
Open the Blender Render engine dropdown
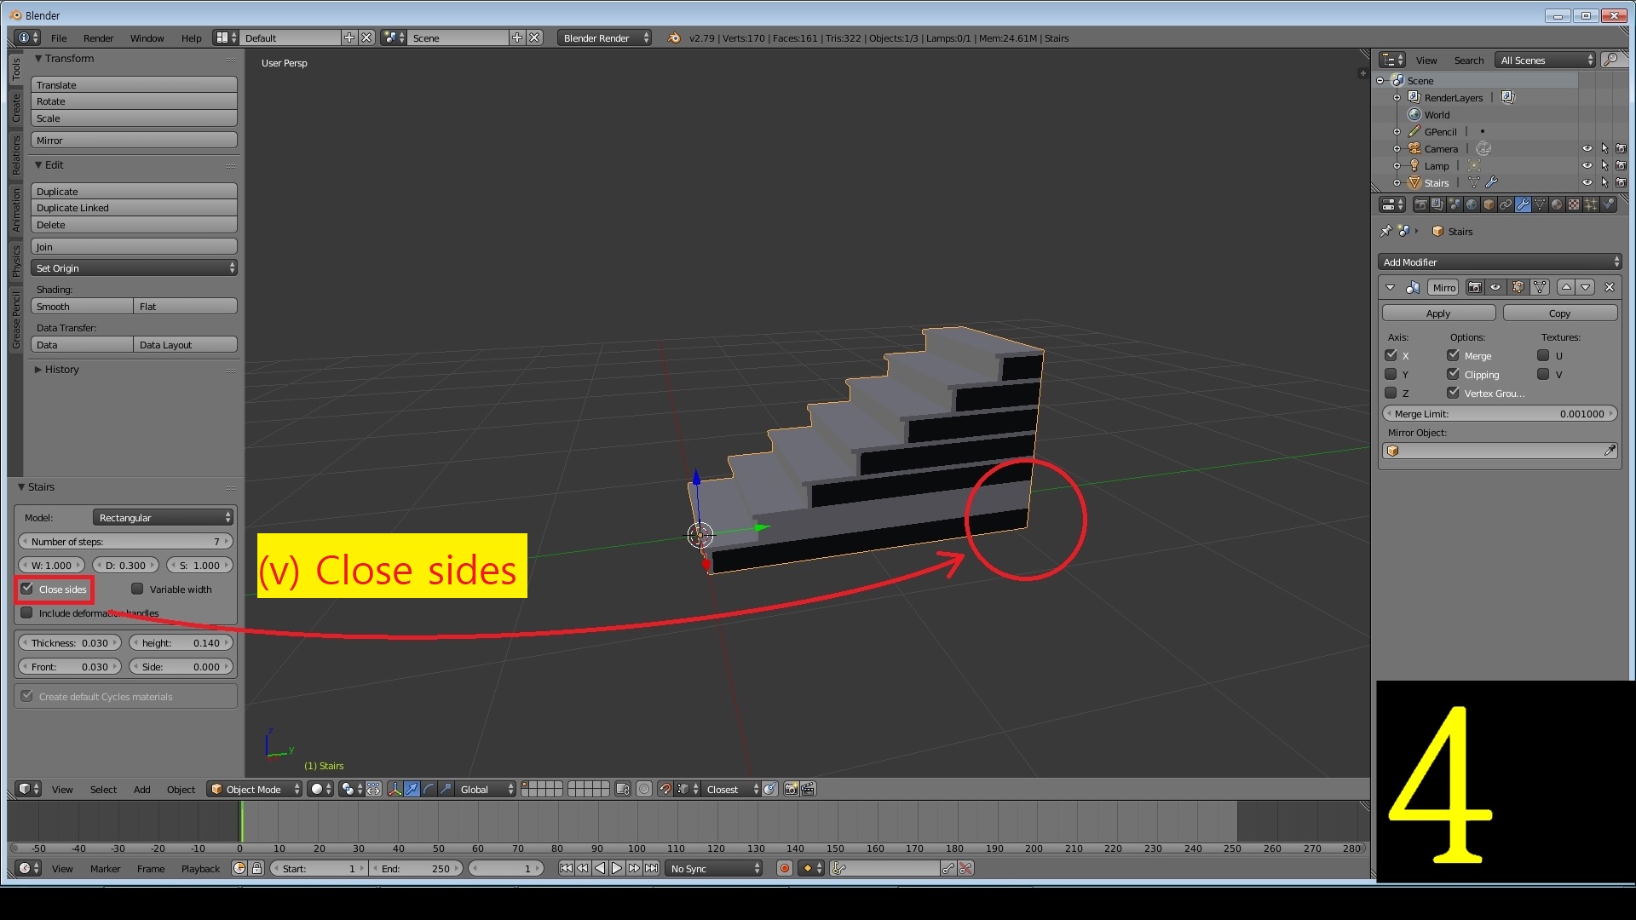click(605, 37)
